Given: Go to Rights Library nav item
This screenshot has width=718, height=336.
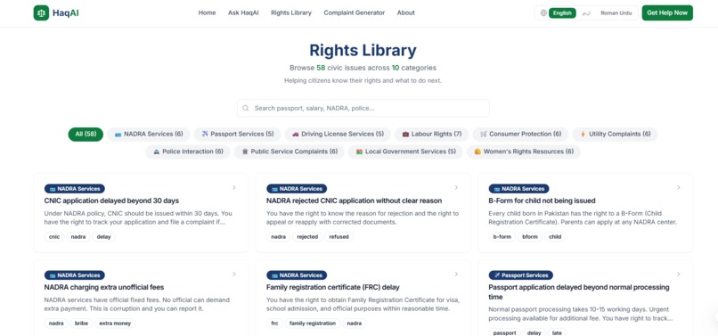Looking at the screenshot, I should click(291, 12).
